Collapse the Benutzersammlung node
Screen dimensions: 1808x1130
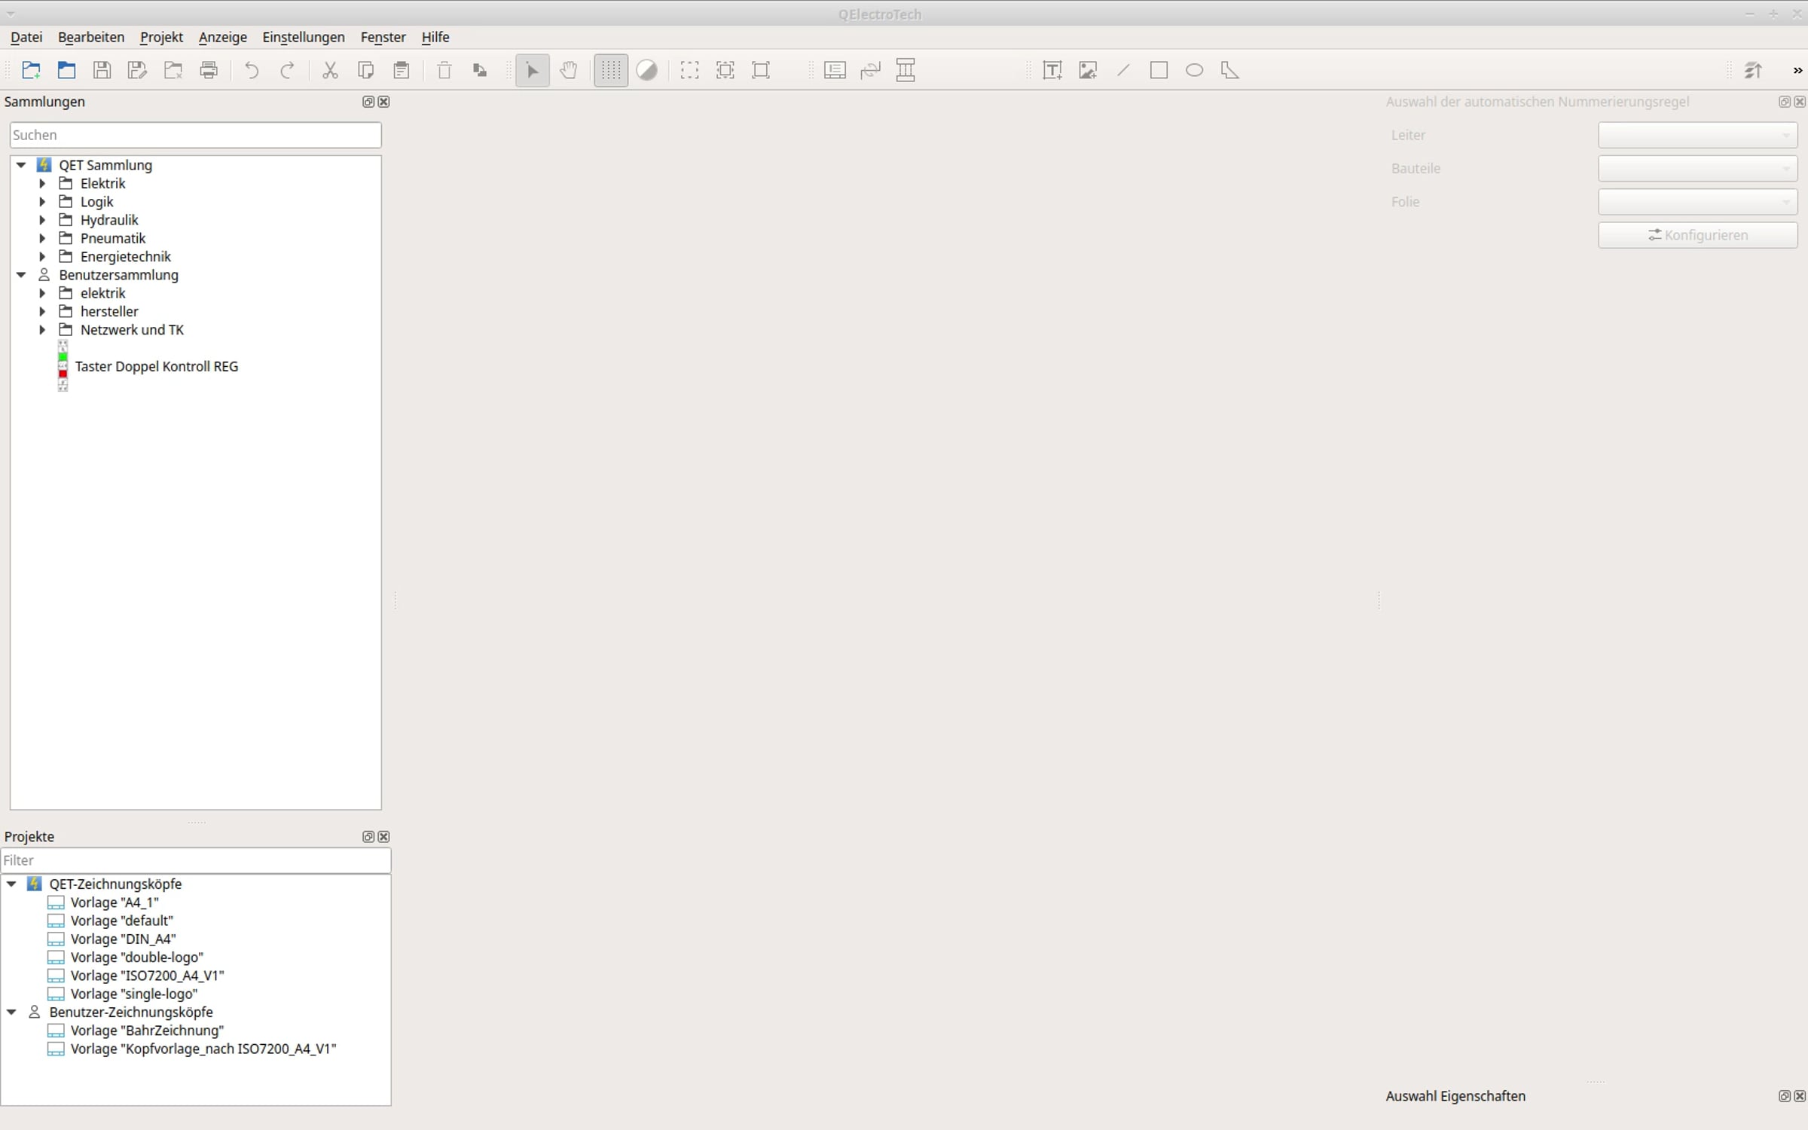pos(21,275)
